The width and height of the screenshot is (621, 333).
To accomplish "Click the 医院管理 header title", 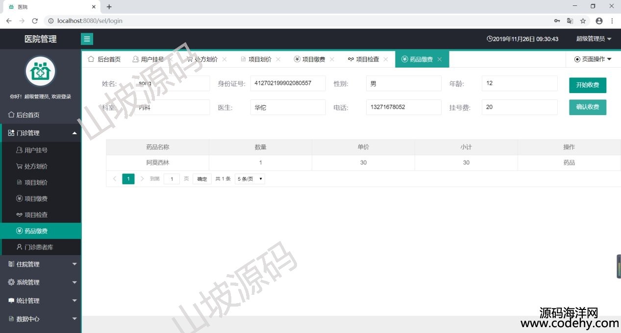I will 41,39.
